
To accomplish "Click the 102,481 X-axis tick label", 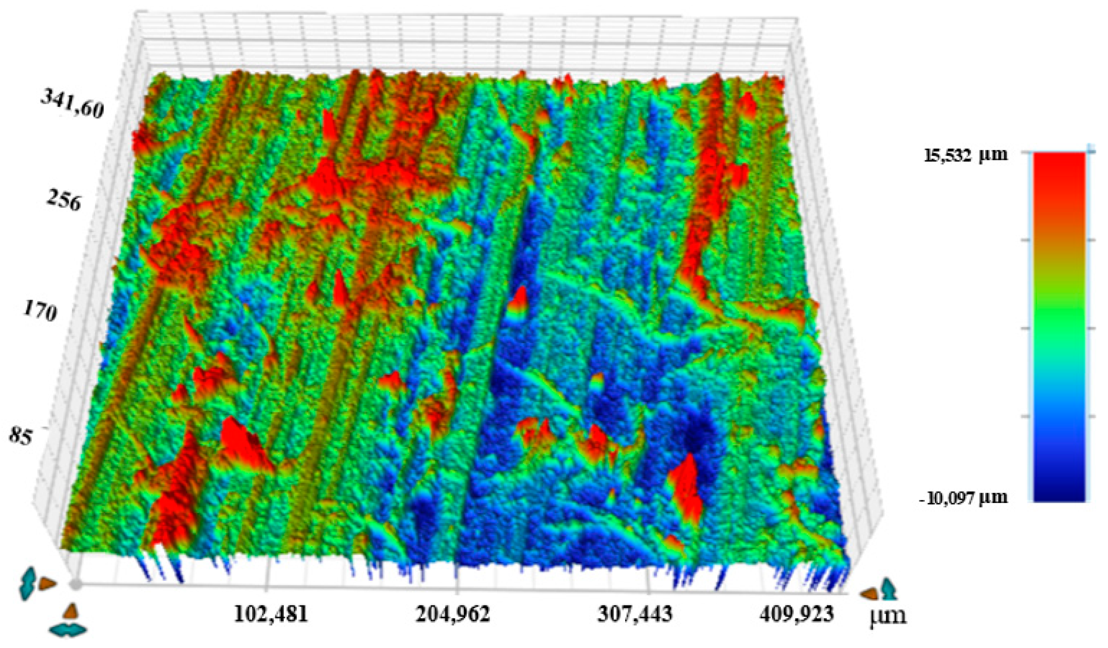I will click(271, 614).
